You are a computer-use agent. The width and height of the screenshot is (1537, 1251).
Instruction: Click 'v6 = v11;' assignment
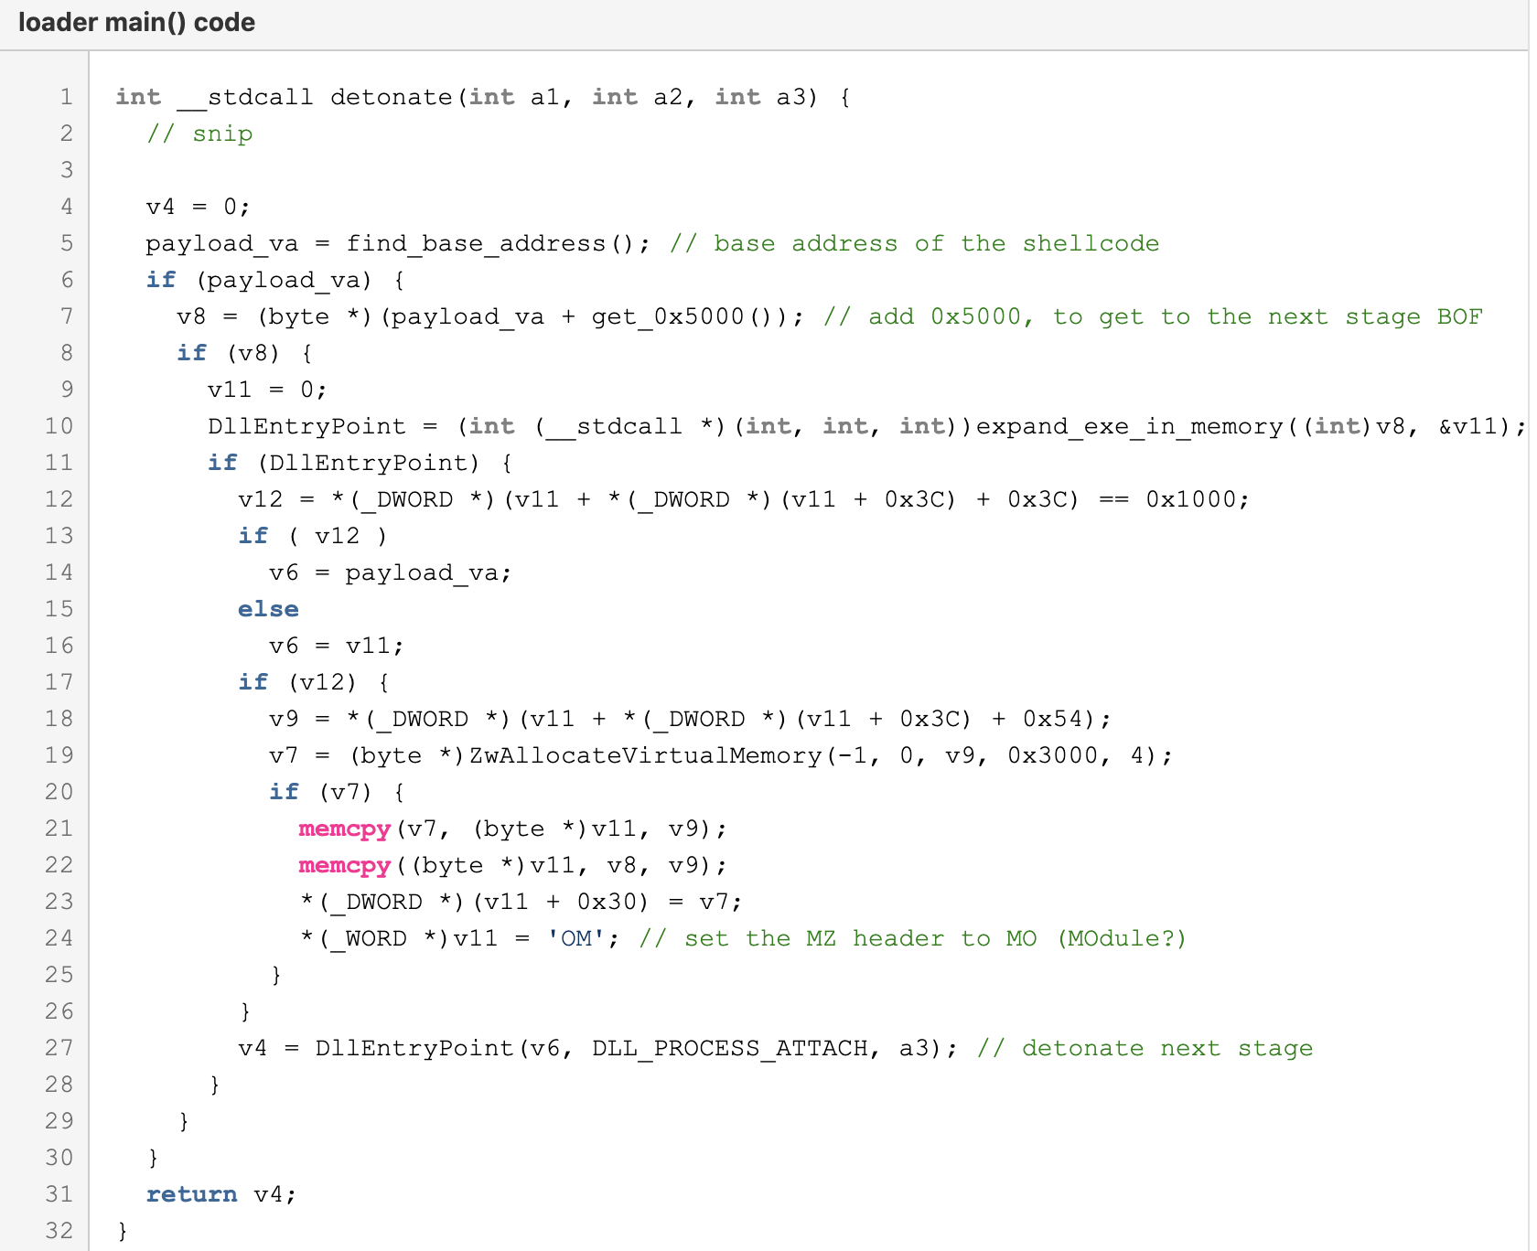tap(336, 646)
